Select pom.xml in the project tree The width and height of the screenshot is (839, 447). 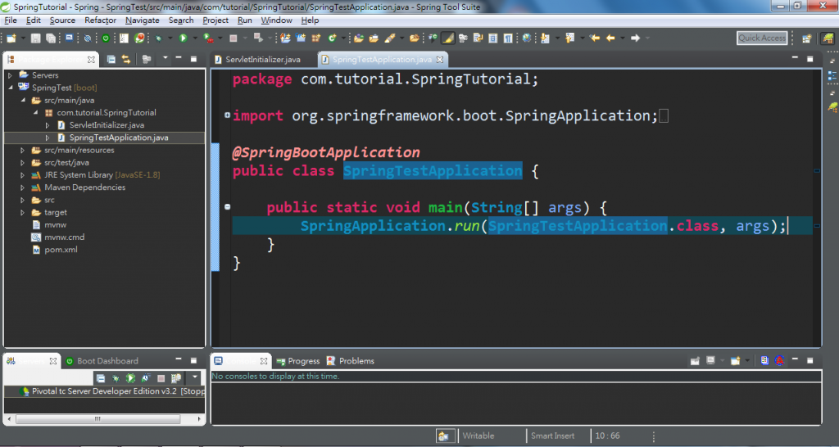click(x=61, y=250)
